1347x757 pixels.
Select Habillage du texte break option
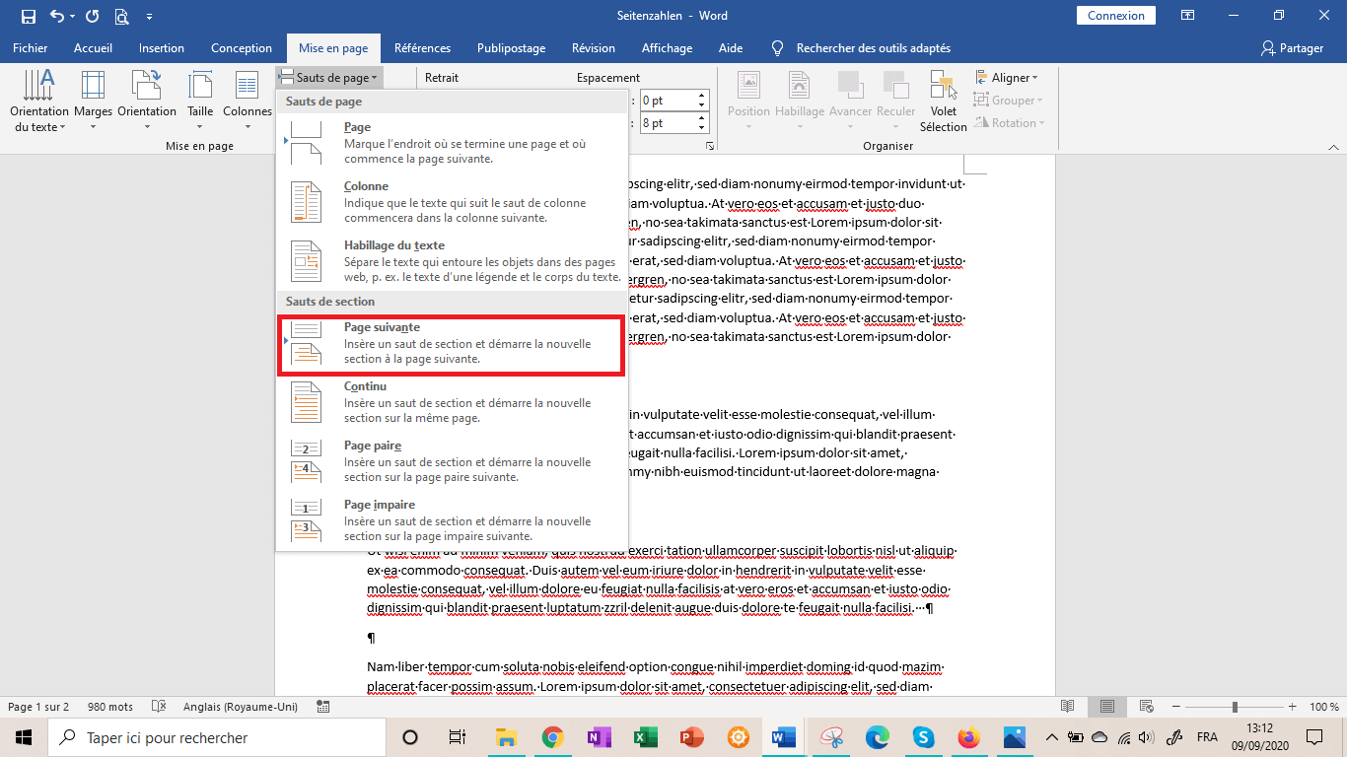coord(453,261)
